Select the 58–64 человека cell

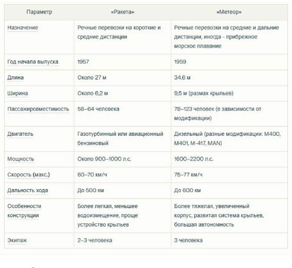coord(98,109)
